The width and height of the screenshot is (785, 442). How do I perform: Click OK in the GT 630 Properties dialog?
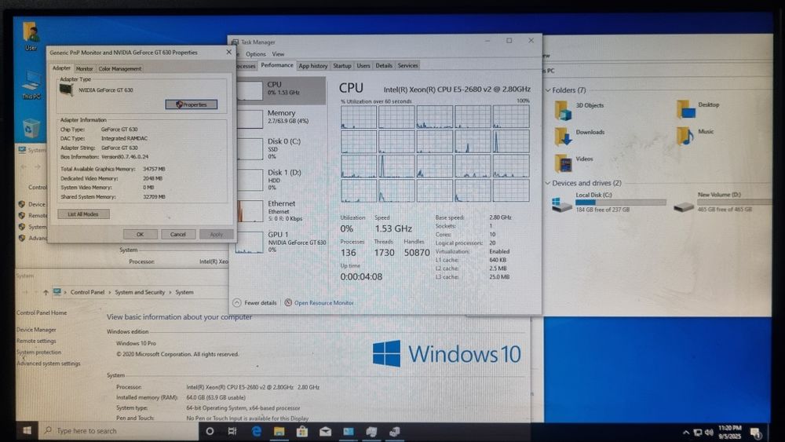pyautogui.click(x=141, y=234)
